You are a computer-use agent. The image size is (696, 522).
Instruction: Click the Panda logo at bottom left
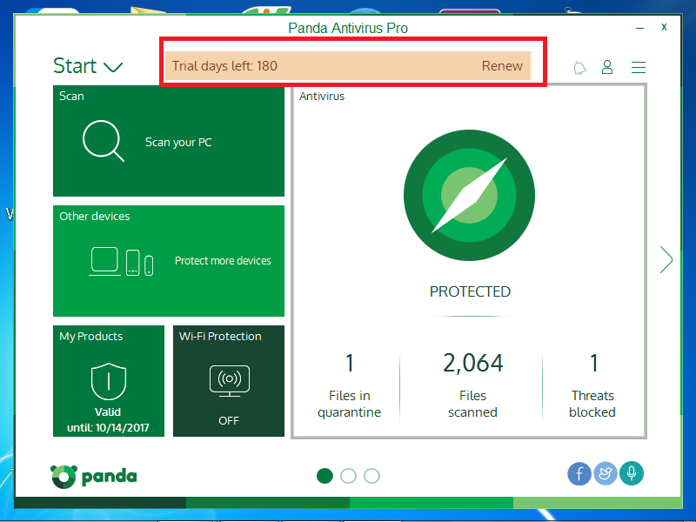(x=94, y=477)
